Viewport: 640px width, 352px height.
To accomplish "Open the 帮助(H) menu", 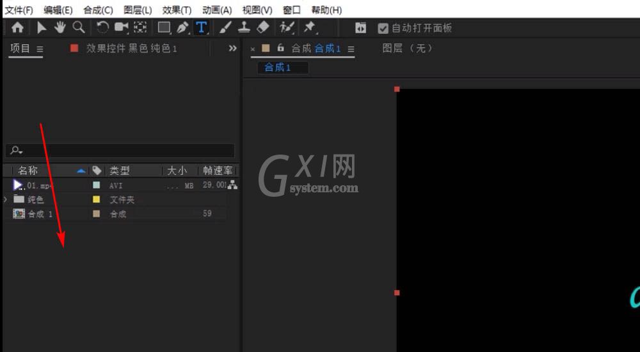I will pyautogui.click(x=326, y=10).
